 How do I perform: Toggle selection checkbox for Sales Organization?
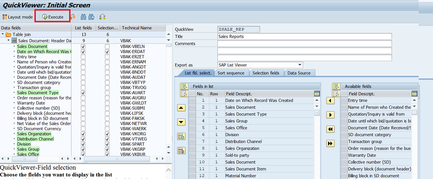click(x=107, y=134)
